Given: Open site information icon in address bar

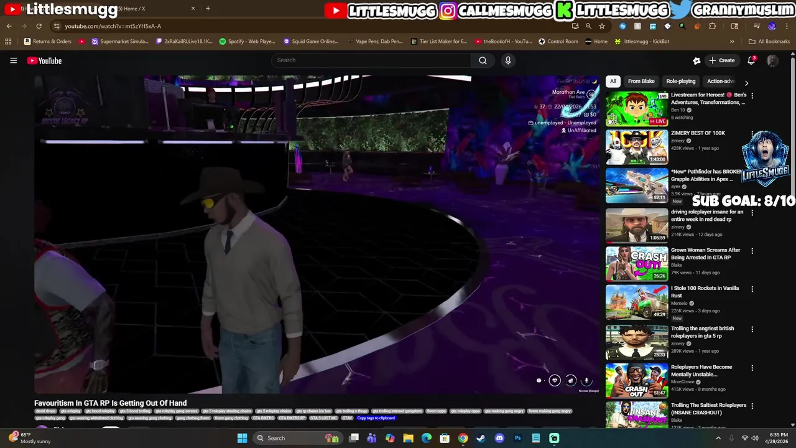Looking at the screenshot, I should [x=57, y=26].
